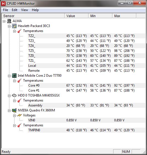This screenshot has width=147, height=155.
Task: Click the Sensor column header
Action: tap(33, 16)
